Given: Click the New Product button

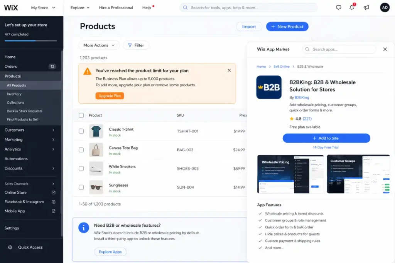Looking at the screenshot, I should click(x=287, y=27).
